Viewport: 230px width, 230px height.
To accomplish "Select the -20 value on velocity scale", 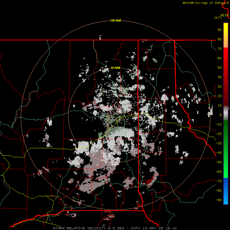I will (218, 134).
